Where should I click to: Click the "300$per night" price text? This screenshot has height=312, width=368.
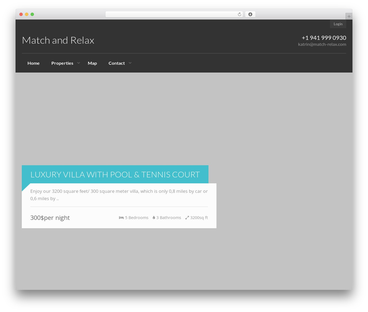pyautogui.click(x=50, y=218)
